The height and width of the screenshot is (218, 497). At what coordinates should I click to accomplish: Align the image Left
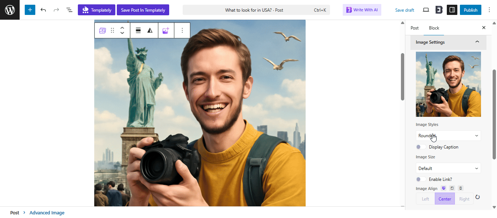(425, 199)
